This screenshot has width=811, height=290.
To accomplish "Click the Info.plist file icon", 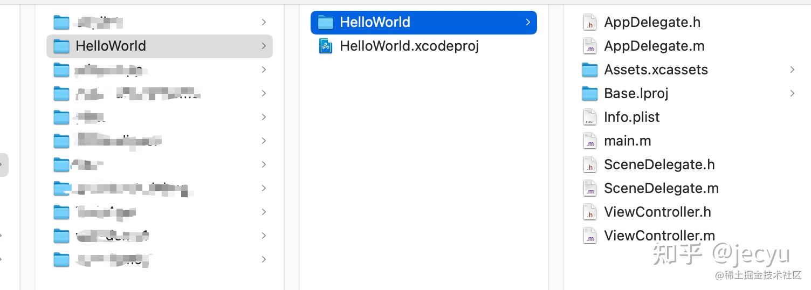I will point(590,117).
